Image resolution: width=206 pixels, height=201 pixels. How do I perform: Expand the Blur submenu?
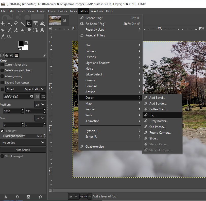pyautogui.click(x=110, y=45)
